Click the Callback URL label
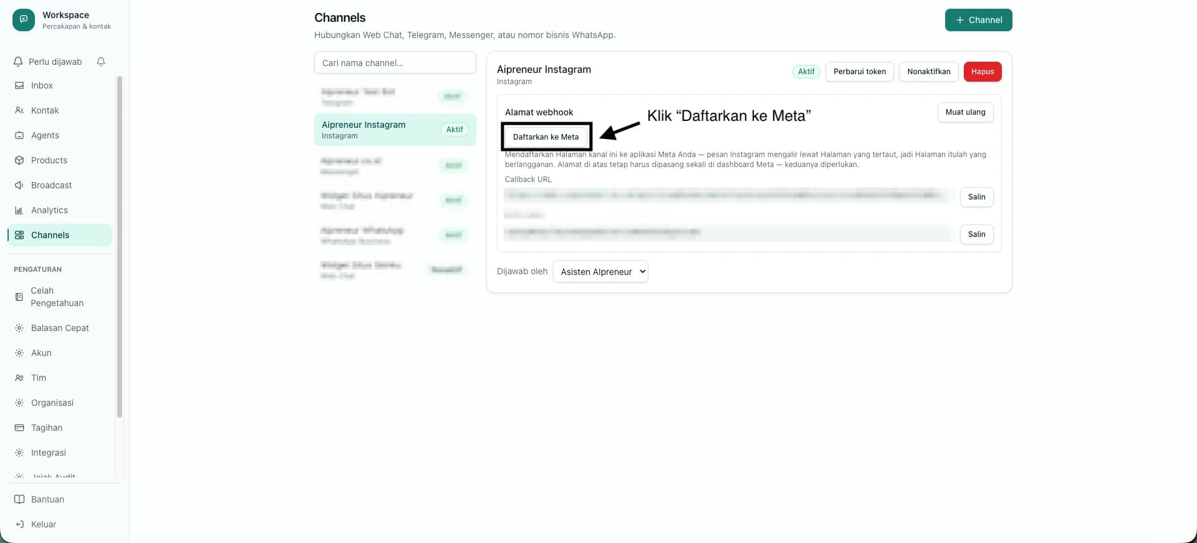The height and width of the screenshot is (543, 1197). (x=528, y=180)
